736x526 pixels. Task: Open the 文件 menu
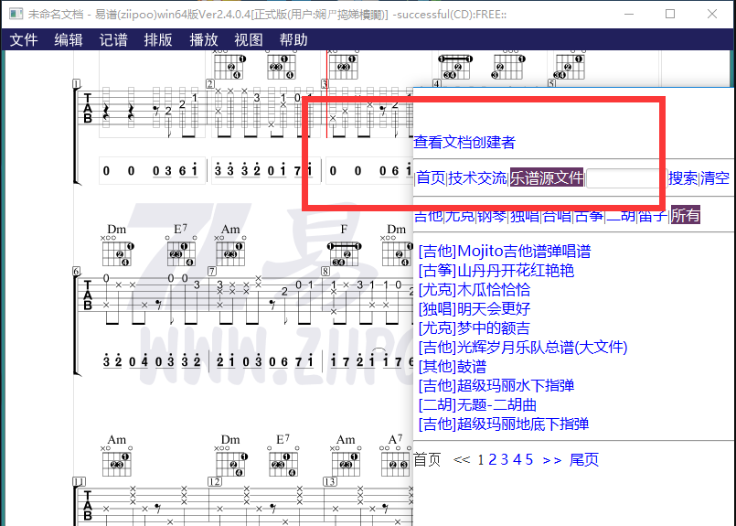(24, 39)
